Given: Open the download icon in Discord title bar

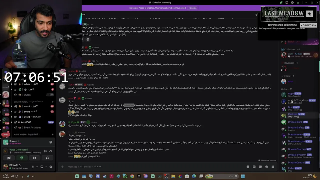Looking at the screenshot, I should [x=298, y=2].
